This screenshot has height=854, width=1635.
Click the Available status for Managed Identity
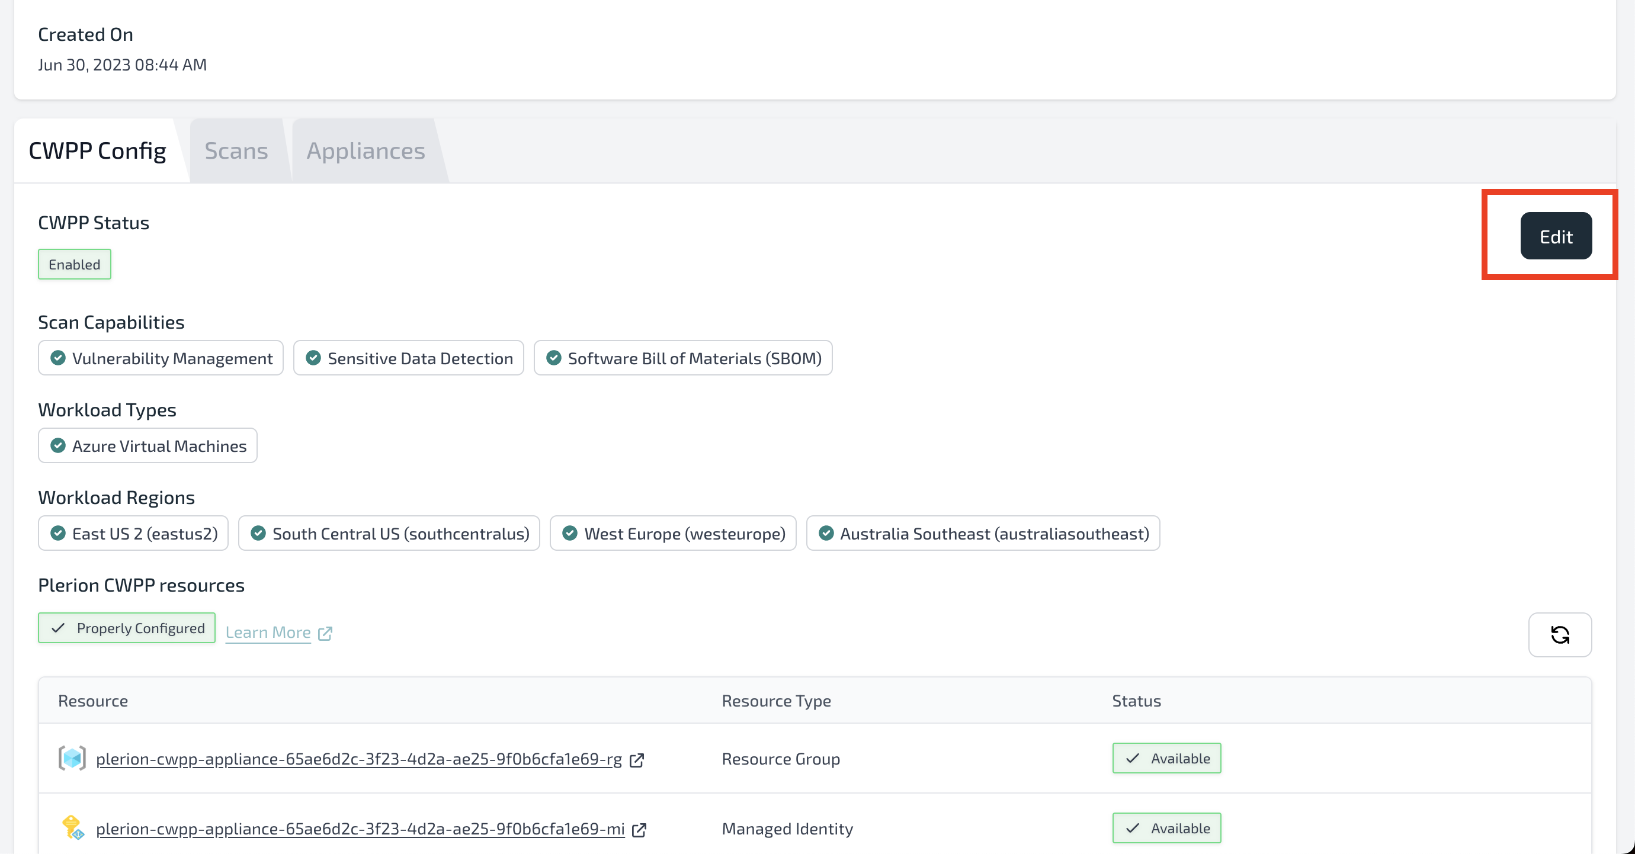click(1166, 828)
